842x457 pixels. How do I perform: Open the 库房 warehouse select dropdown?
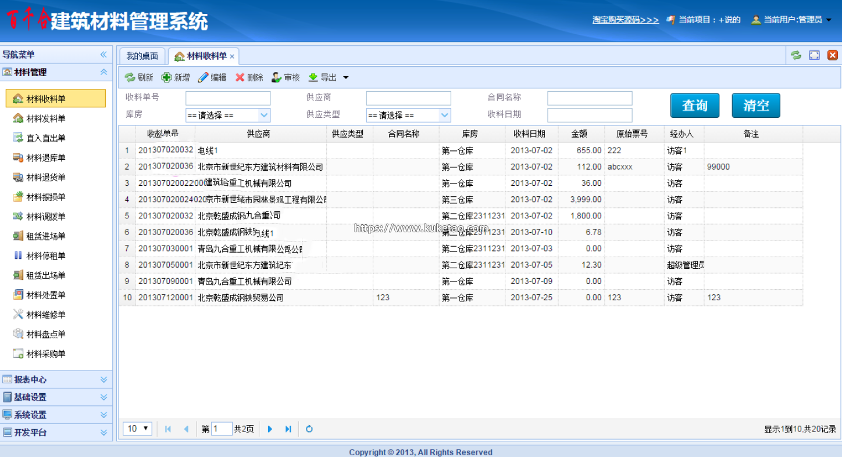coord(263,115)
